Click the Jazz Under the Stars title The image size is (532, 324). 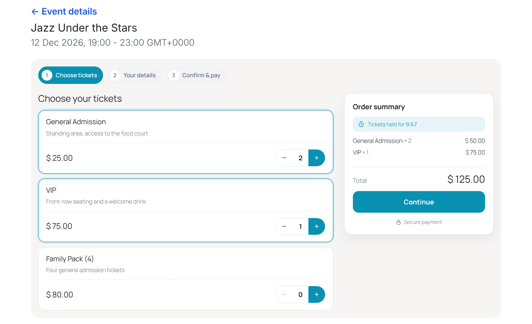tap(84, 28)
